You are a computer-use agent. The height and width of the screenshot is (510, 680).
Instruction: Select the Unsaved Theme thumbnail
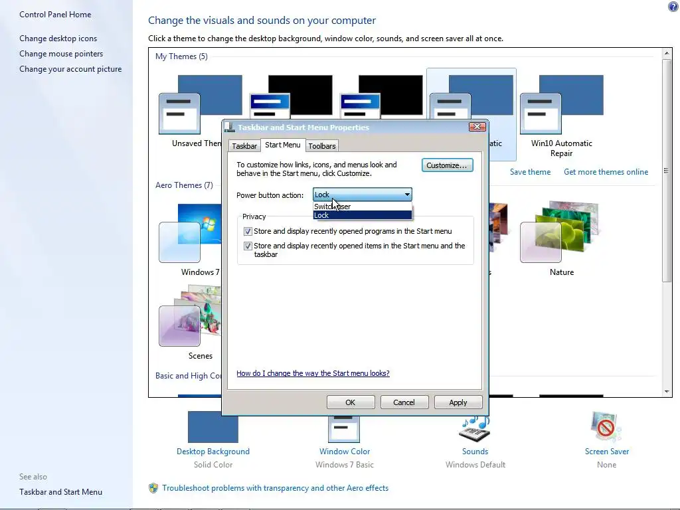[201, 104]
